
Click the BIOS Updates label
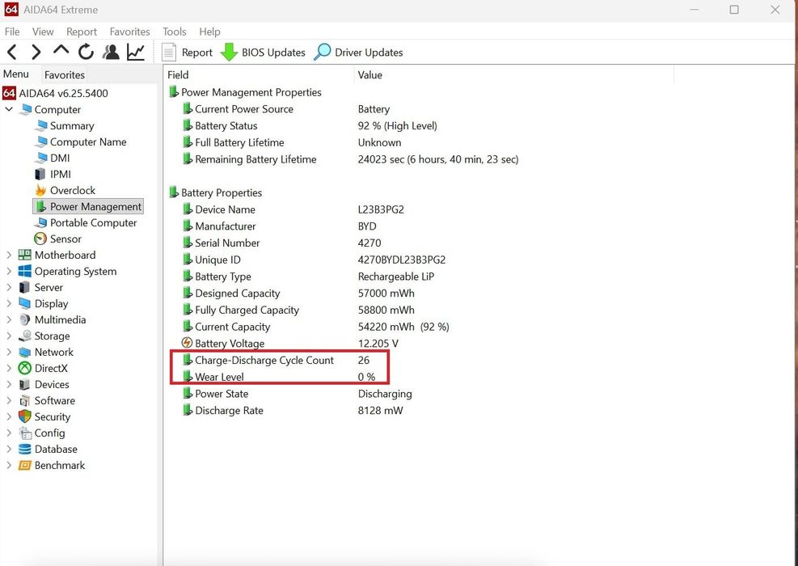point(273,53)
